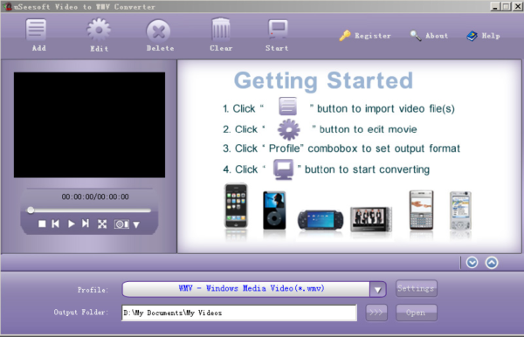Click the 00:00:00/00:00:00 time display
The height and width of the screenshot is (337, 524).
95,196
